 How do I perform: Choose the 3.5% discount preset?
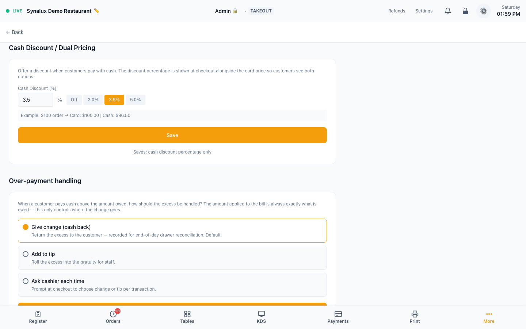point(114,100)
